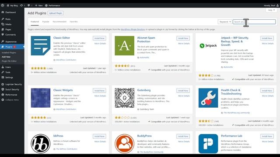
Task: Install Health Check & Troubleshooting plugin
Action: click(x=267, y=91)
